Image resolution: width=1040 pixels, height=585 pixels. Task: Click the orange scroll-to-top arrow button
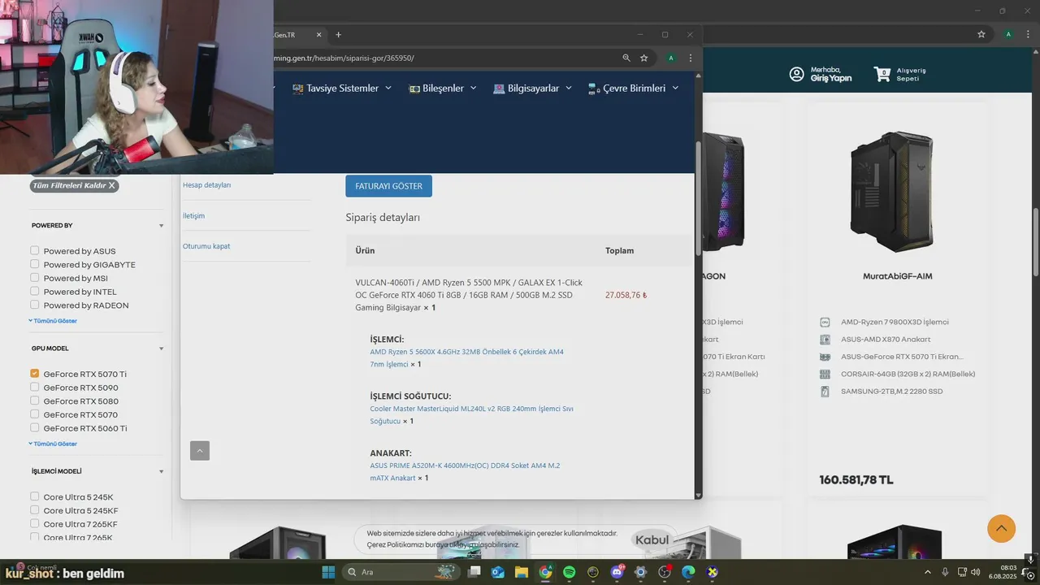pyautogui.click(x=1001, y=528)
